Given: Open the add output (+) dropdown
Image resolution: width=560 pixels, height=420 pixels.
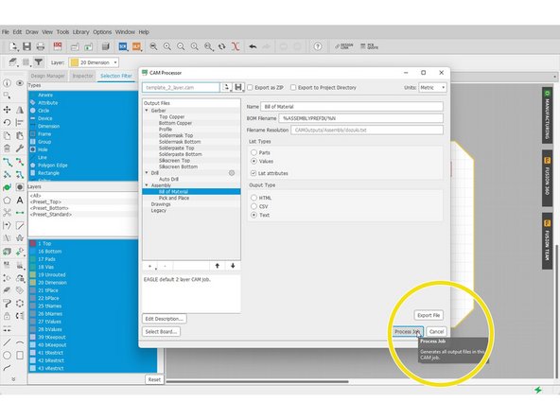Looking at the screenshot, I should tap(151, 266).
